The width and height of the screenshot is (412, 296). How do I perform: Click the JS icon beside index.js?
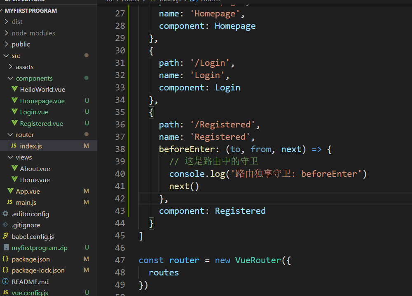14,146
